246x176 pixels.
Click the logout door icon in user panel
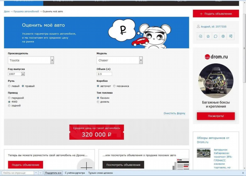click(231, 36)
